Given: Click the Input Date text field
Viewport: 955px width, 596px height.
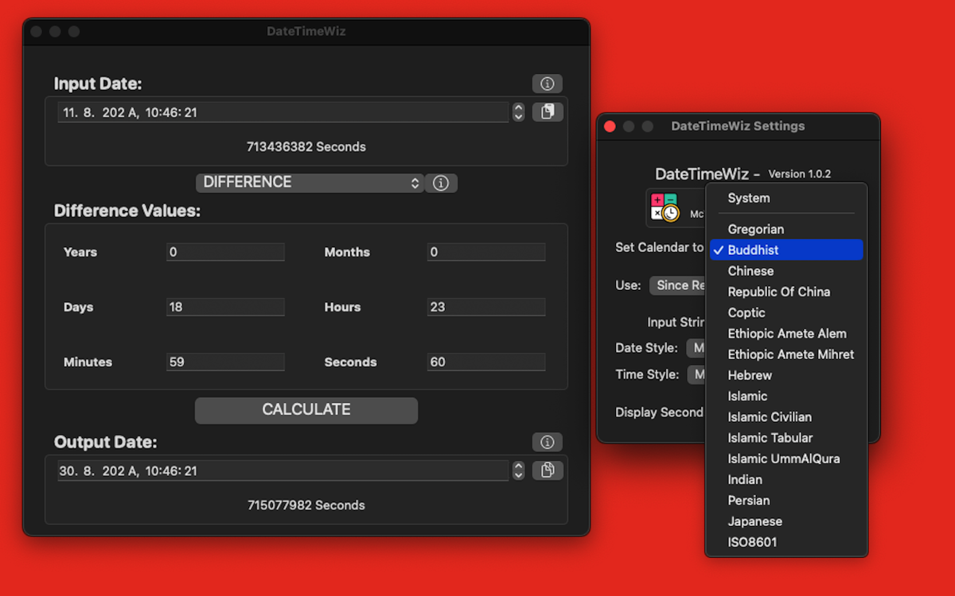Looking at the screenshot, I should (x=283, y=112).
